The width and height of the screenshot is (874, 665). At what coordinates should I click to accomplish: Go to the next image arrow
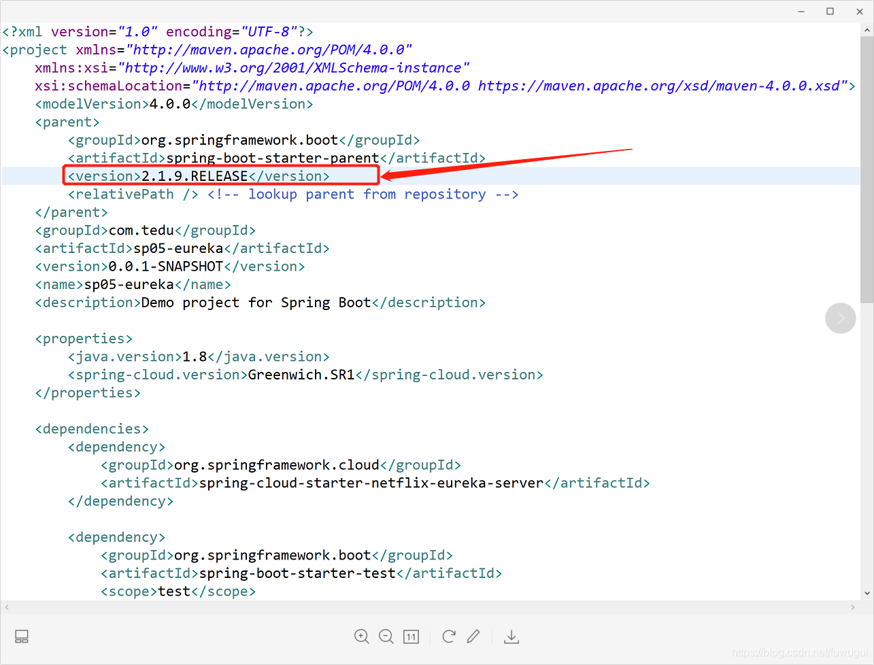pyautogui.click(x=841, y=318)
